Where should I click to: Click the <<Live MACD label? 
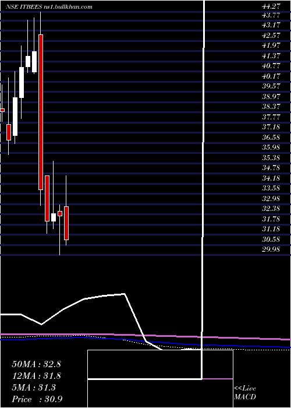pyautogui.click(x=245, y=393)
